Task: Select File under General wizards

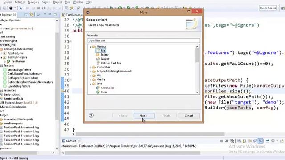Action: [x=101, y=51]
